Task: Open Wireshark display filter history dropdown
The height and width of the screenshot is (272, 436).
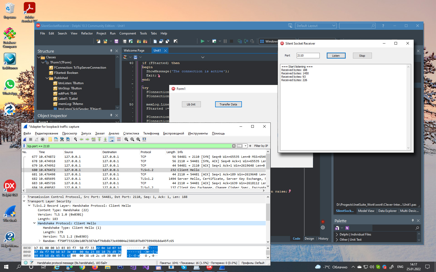Action: [x=245, y=146]
